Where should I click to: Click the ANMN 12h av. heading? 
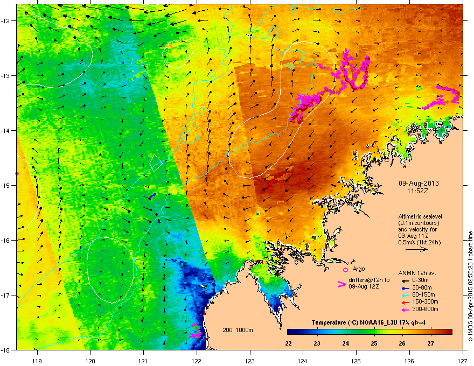coord(417,273)
